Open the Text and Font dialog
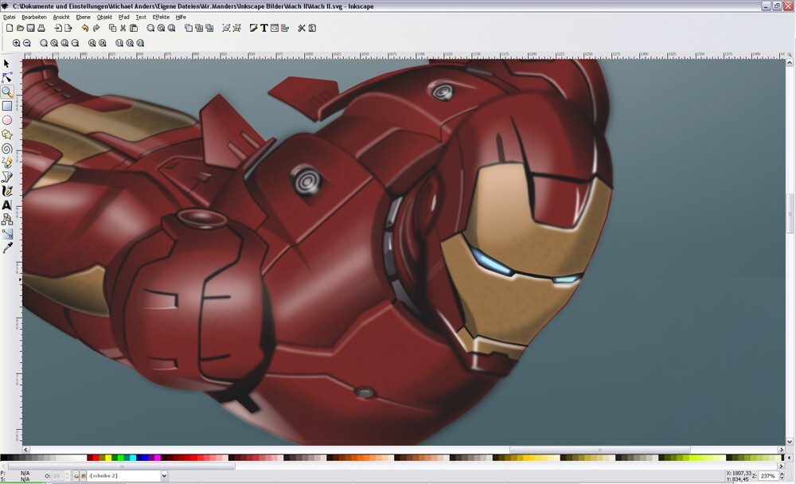Image resolution: width=796 pixels, height=484 pixels. [264, 29]
